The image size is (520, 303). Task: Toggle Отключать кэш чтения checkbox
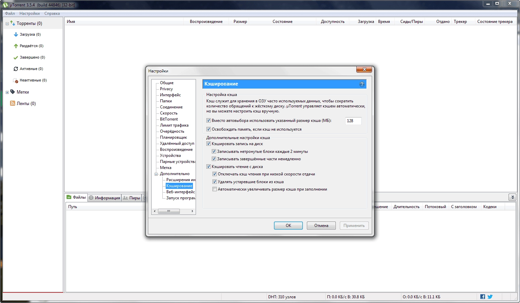[x=214, y=174]
